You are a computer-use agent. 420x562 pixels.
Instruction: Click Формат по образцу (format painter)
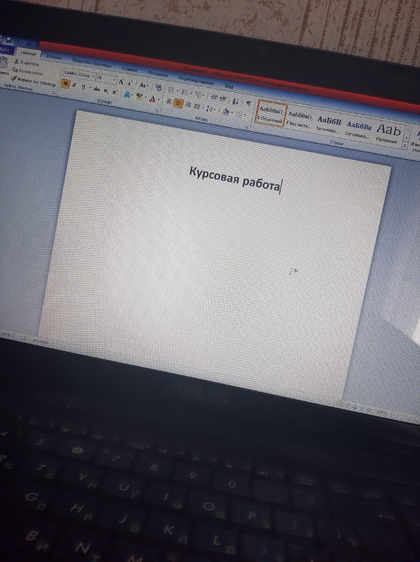point(33,81)
